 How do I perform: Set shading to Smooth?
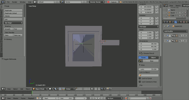tap(9, 29)
